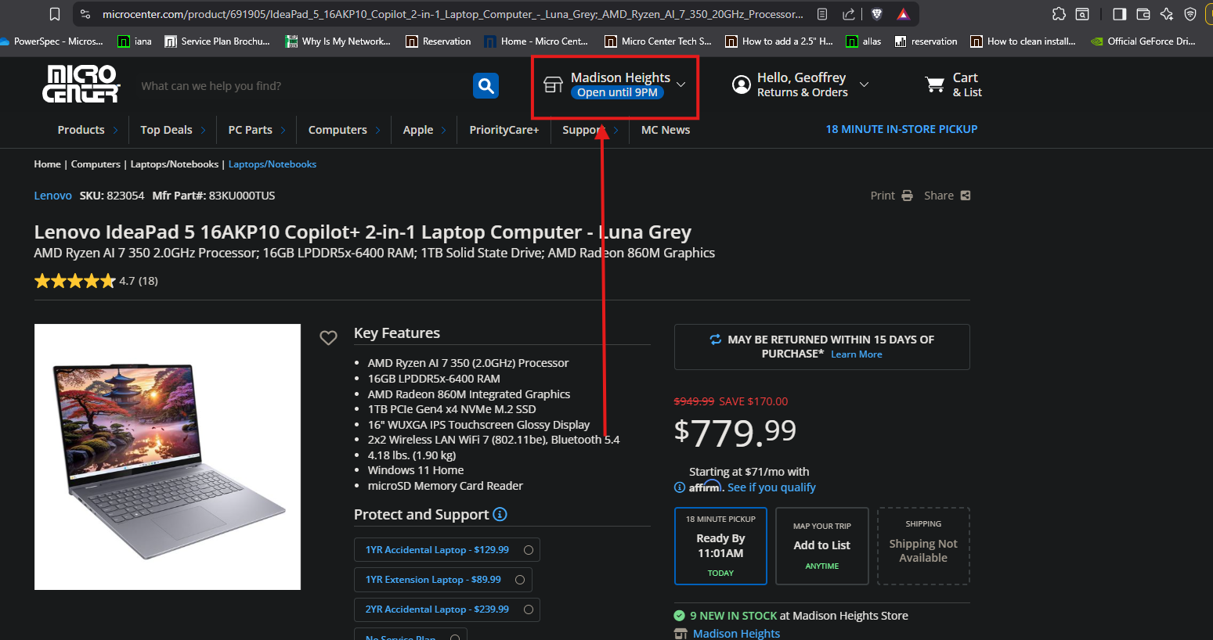Click the blue search magnifier button
1213x640 pixels.
(x=486, y=85)
